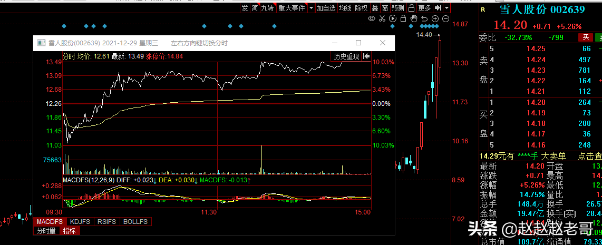Viewport: 602px width, 245px height.
Task: Click the 简 toolbar button
Action: 255,8
